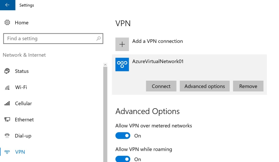Image resolution: width=279 pixels, height=162 pixels.
Task: Click the AzureVirtualNetwork01 VPN icon
Action: coord(122,64)
